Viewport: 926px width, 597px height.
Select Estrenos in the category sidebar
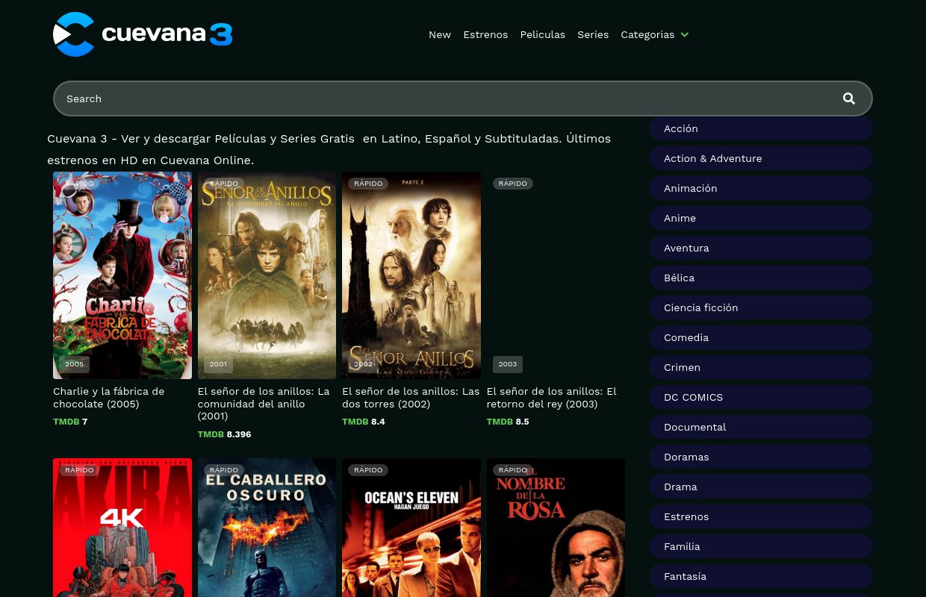tap(760, 516)
